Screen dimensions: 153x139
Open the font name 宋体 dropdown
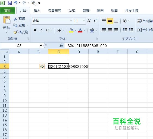pyautogui.click(x=71, y=21)
